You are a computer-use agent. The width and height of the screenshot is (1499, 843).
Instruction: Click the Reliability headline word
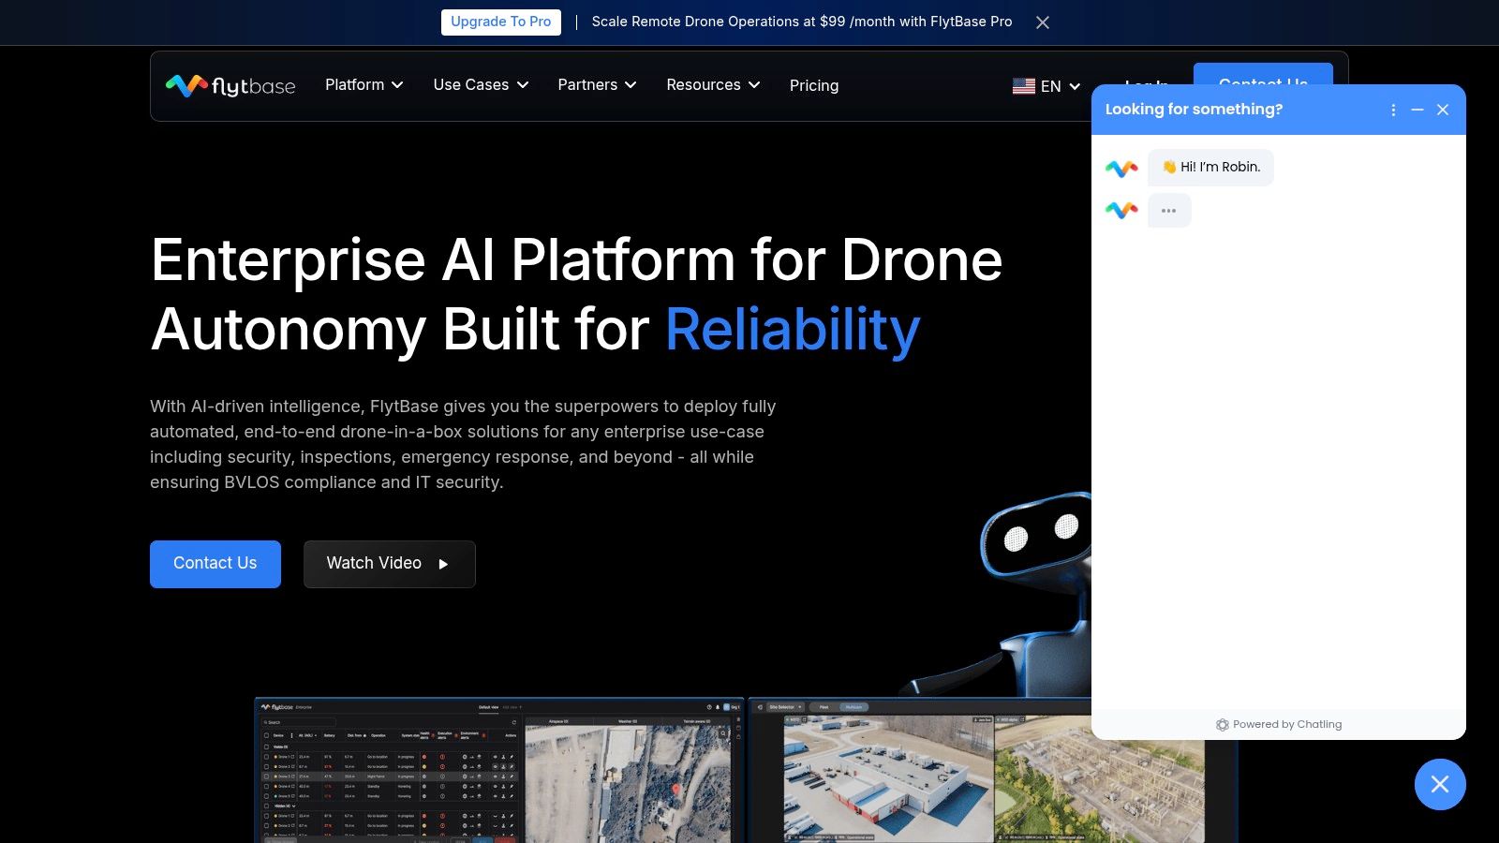793,330
